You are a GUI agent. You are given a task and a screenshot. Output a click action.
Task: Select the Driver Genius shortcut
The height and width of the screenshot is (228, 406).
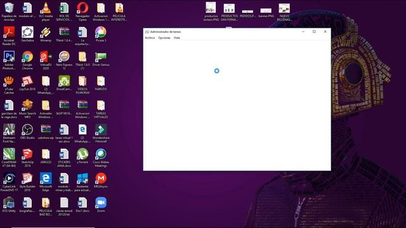pos(101,59)
